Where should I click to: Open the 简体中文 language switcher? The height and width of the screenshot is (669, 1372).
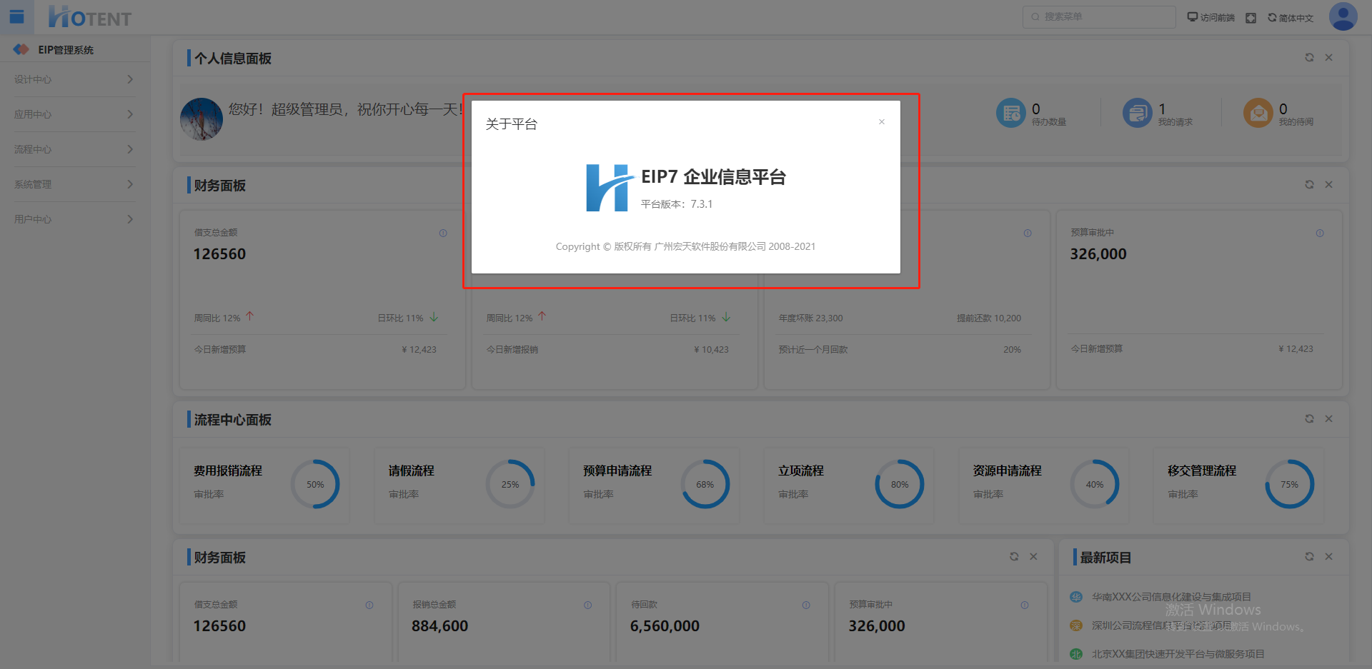[1291, 18]
